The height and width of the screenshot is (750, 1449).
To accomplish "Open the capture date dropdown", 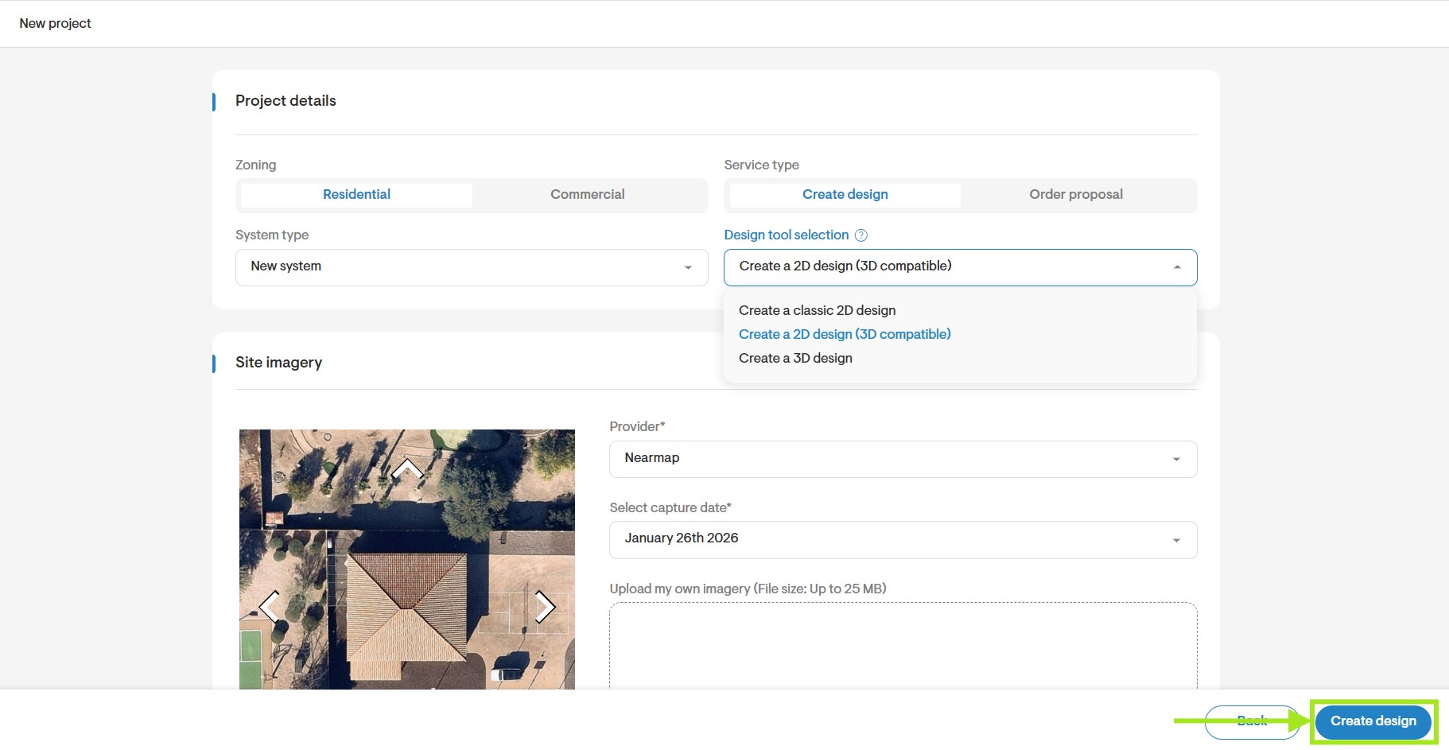I will click(903, 540).
